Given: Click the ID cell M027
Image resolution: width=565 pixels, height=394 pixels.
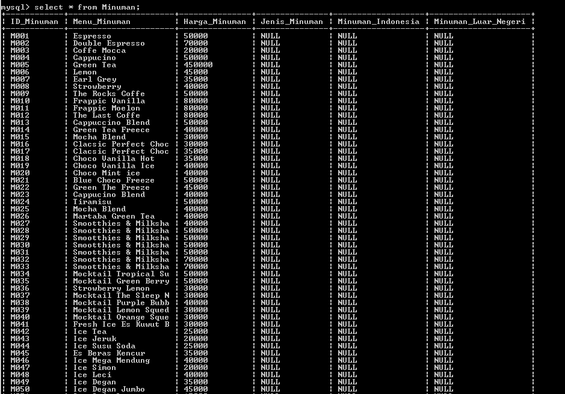Looking at the screenshot, I should (20, 223).
